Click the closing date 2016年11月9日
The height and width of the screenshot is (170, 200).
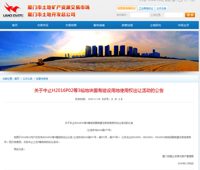(x=186, y=163)
